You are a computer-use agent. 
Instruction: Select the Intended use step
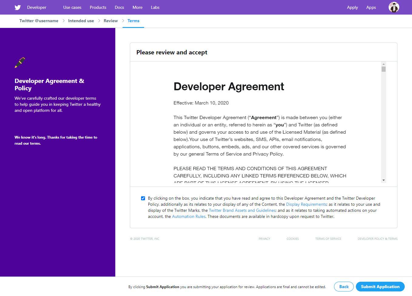(81, 21)
